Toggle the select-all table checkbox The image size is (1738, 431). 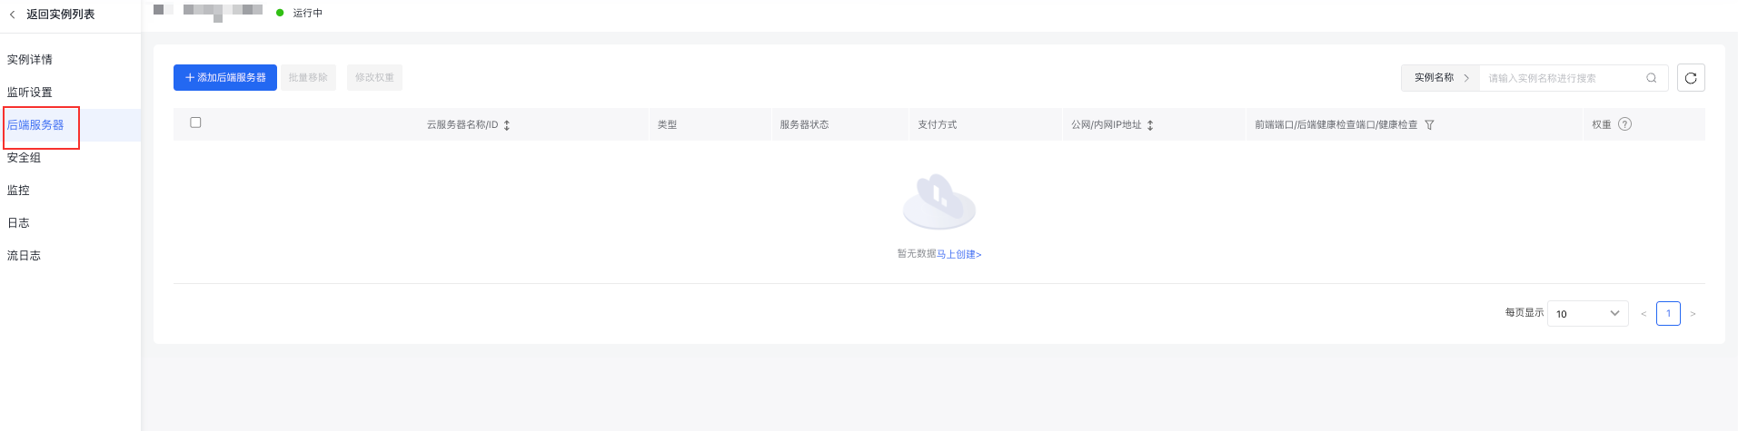195,122
